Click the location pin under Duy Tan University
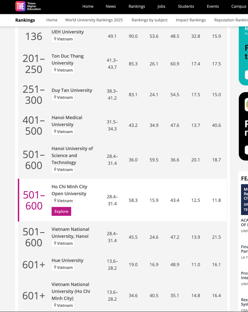The width and height of the screenshot is (248, 312). 55,97
